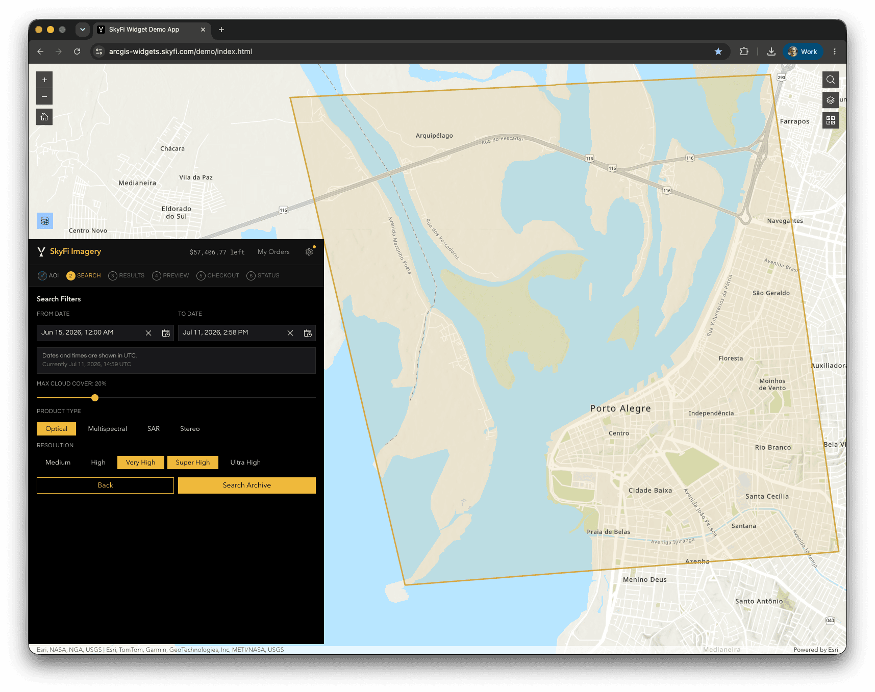Image resolution: width=875 pixels, height=692 pixels.
Task: Deselect the Very High resolution option
Action: [x=140, y=463]
